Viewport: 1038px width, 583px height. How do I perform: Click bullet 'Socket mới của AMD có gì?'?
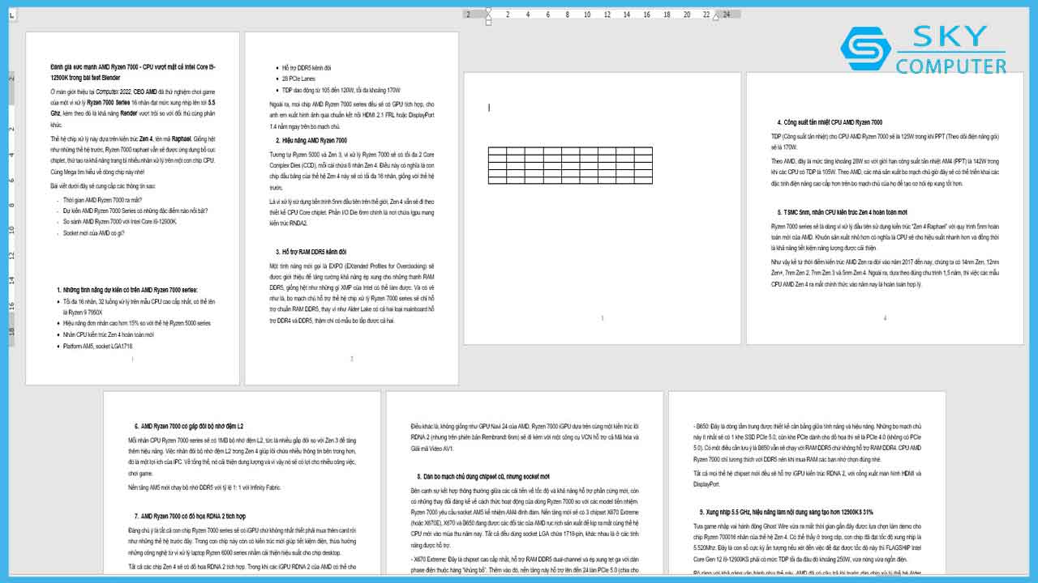93,232
